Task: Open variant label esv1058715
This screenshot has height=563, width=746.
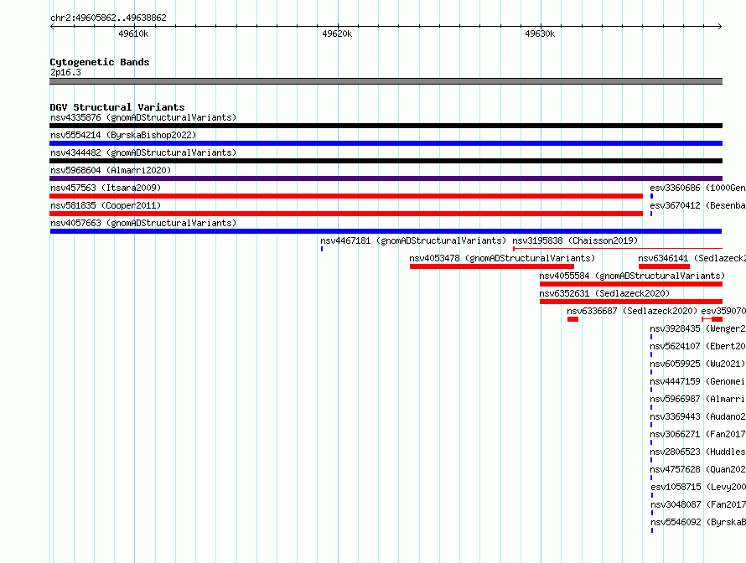Action: [x=698, y=487]
